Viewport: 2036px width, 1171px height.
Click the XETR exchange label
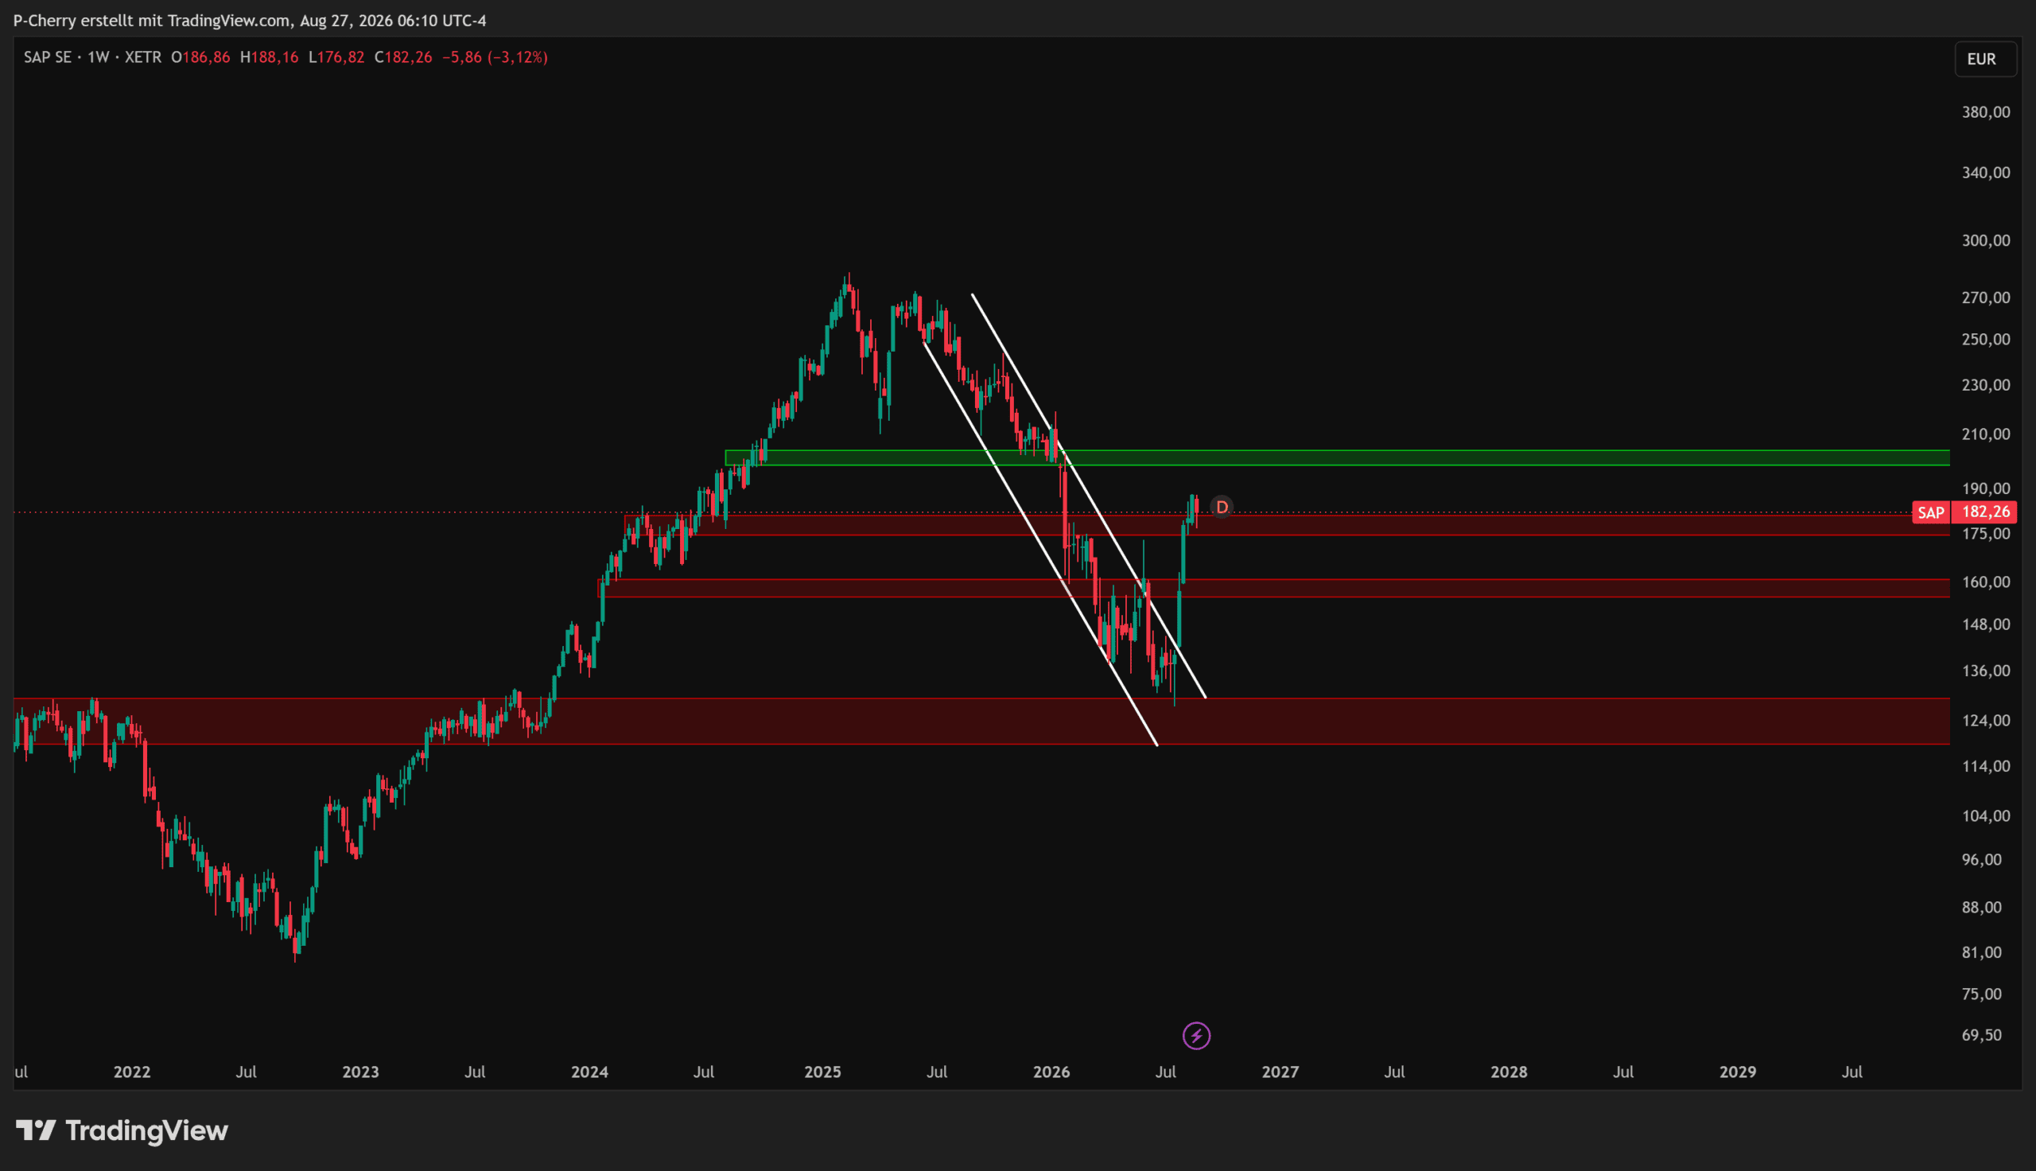[x=143, y=57]
